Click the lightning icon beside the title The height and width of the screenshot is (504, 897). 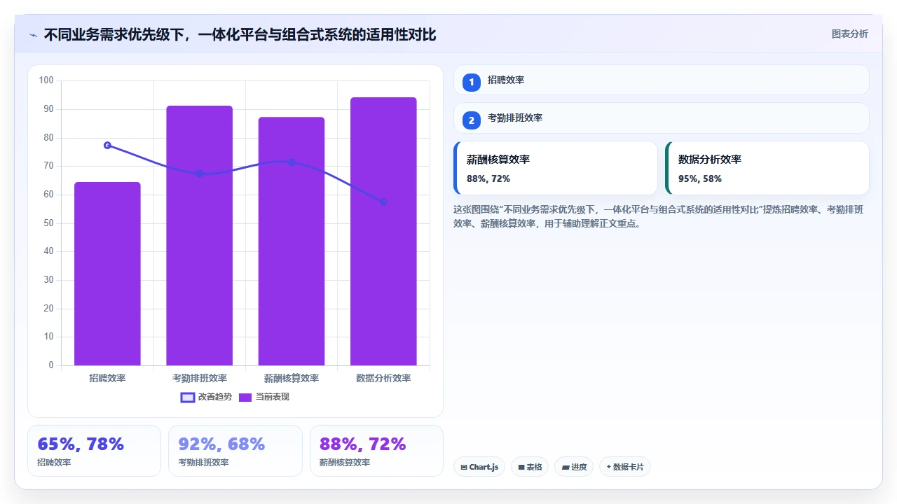point(33,35)
